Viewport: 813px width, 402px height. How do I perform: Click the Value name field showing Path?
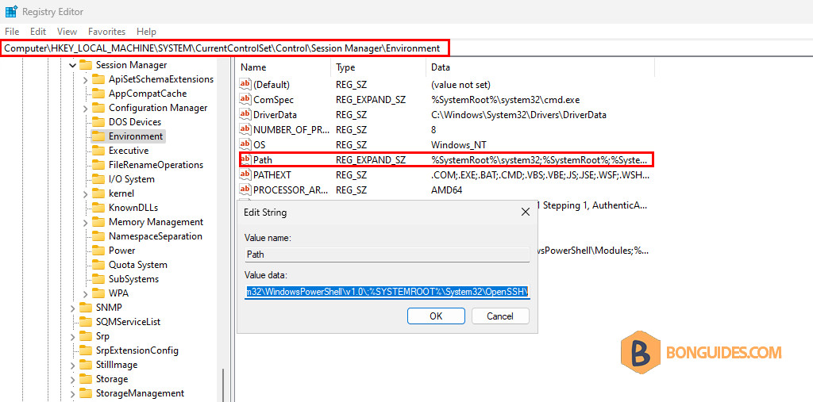coord(387,255)
